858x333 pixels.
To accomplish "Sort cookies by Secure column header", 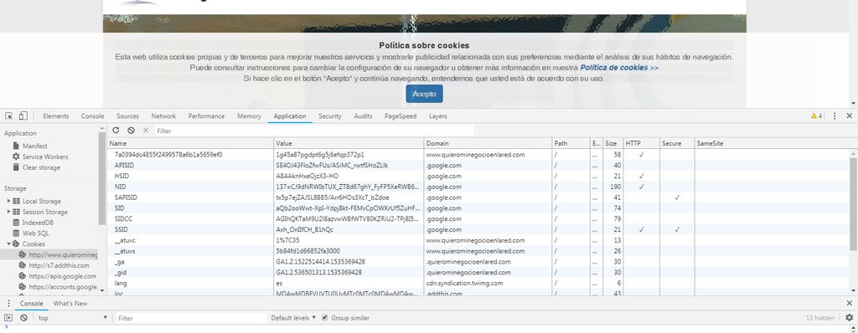I will (x=677, y=143).
